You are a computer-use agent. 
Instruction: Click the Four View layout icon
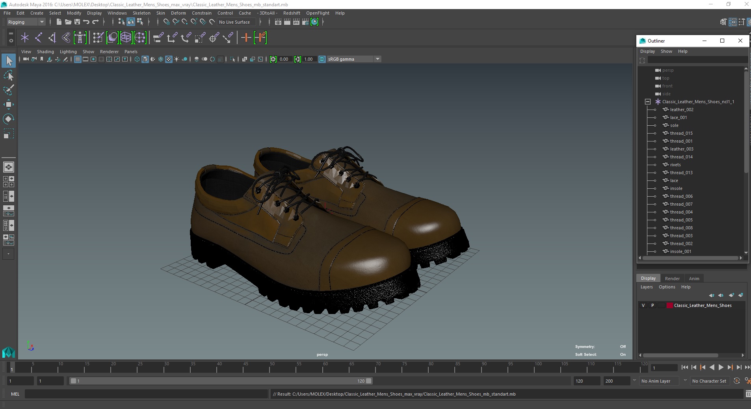pos(9,182)
